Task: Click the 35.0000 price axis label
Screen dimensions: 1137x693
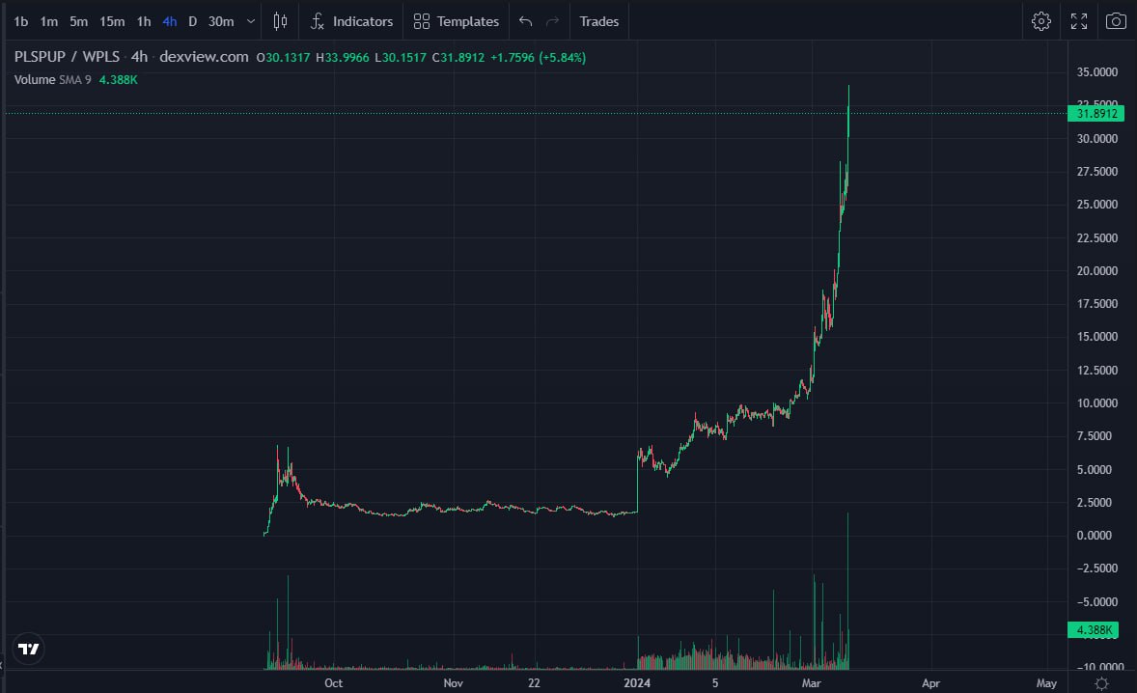Action: (x=1097, y=71)
